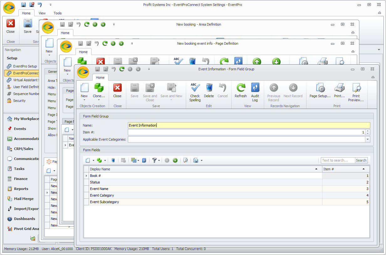Screen dimensions: 386x255
Task: Open the Applicable Event Categories dropdown
Action: pos(368,139)
